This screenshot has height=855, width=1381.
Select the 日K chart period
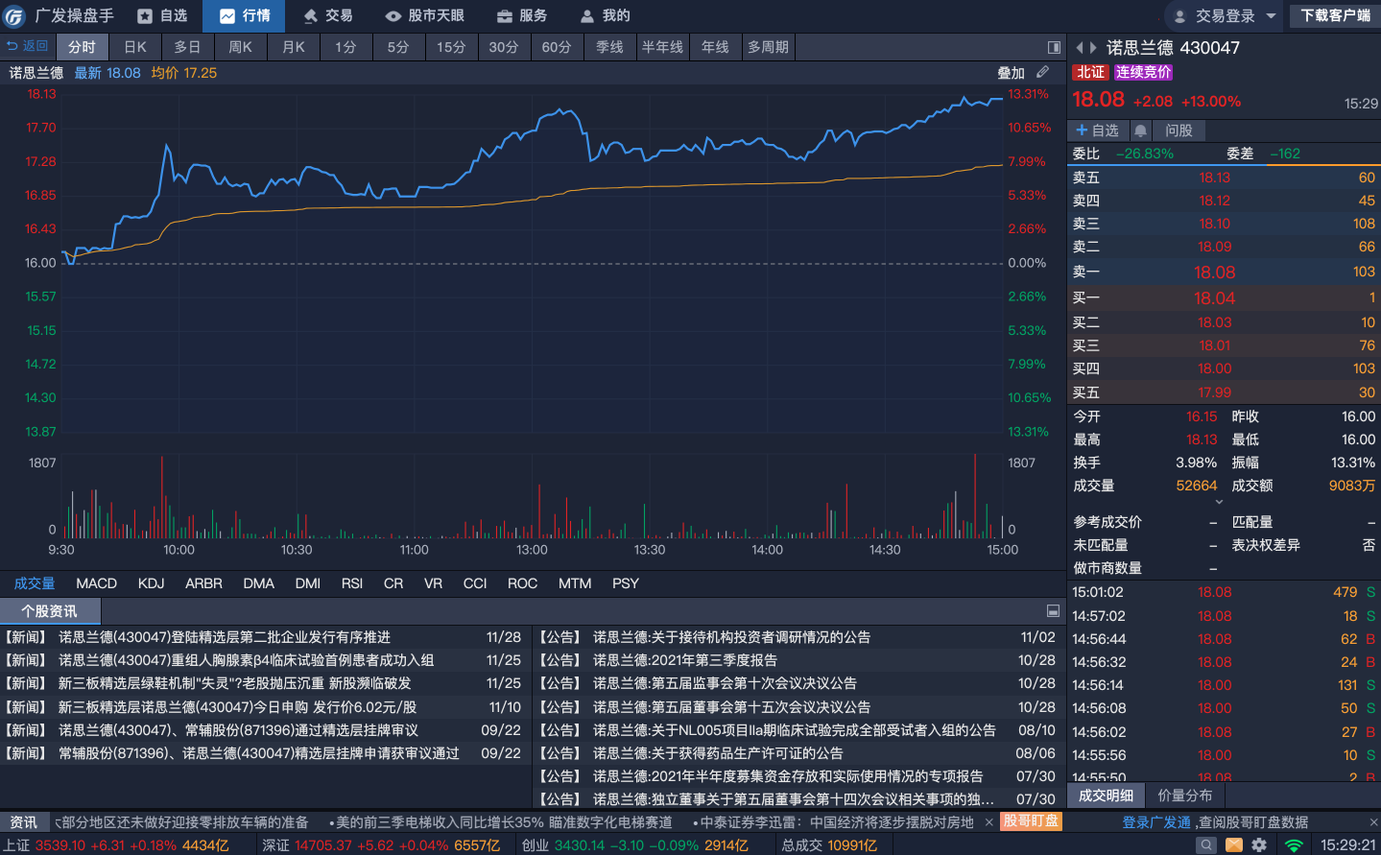pyautogui.click(x=135, y=47)
